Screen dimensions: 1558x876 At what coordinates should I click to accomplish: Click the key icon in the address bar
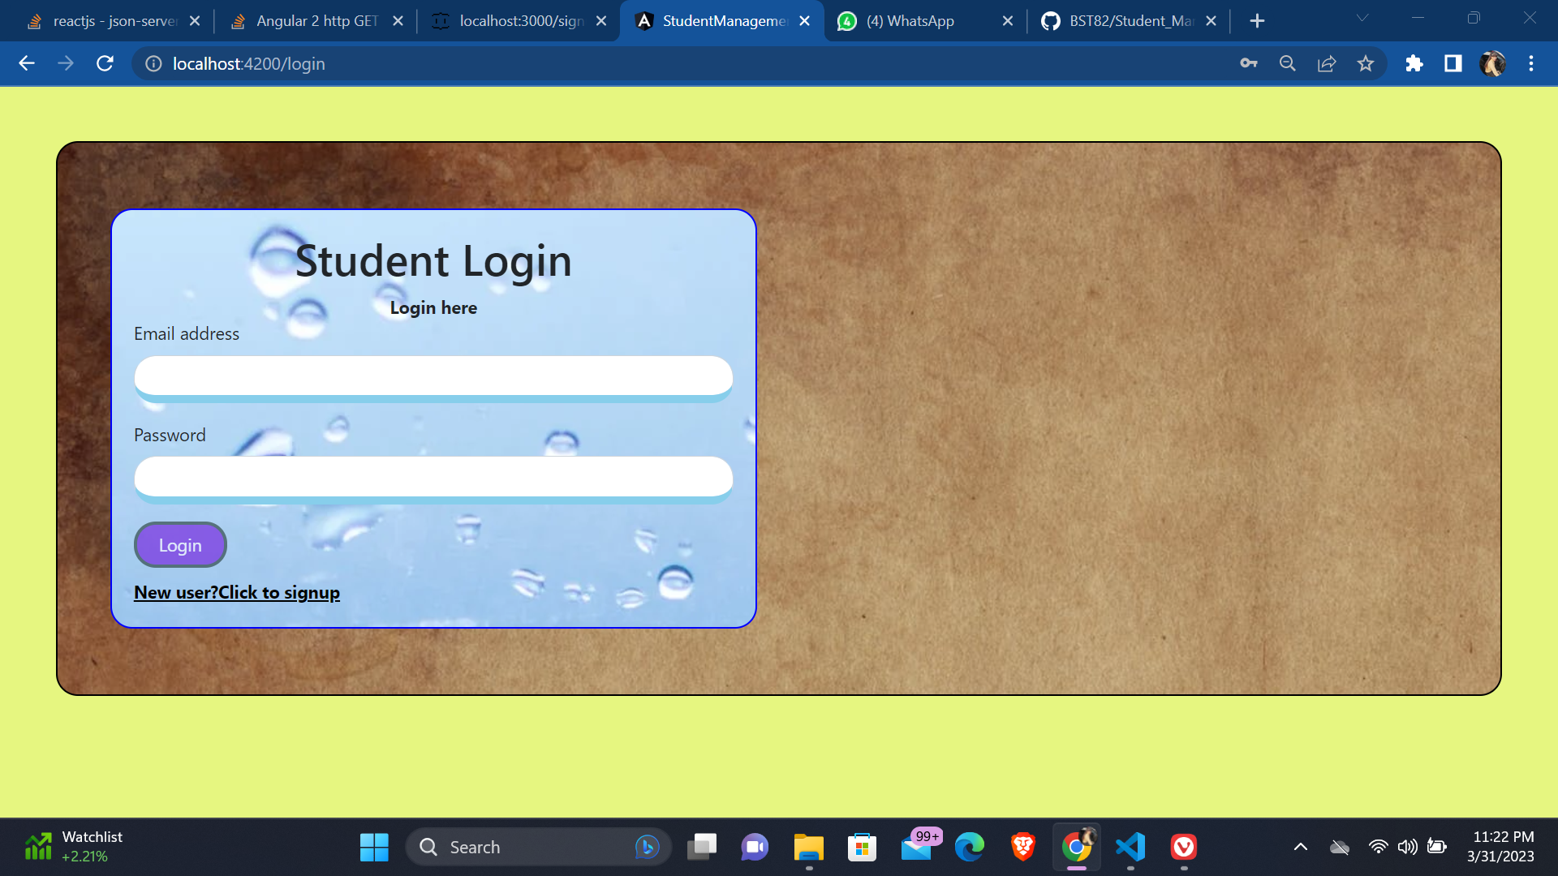pyautogui.click(x=1249, y=63)
